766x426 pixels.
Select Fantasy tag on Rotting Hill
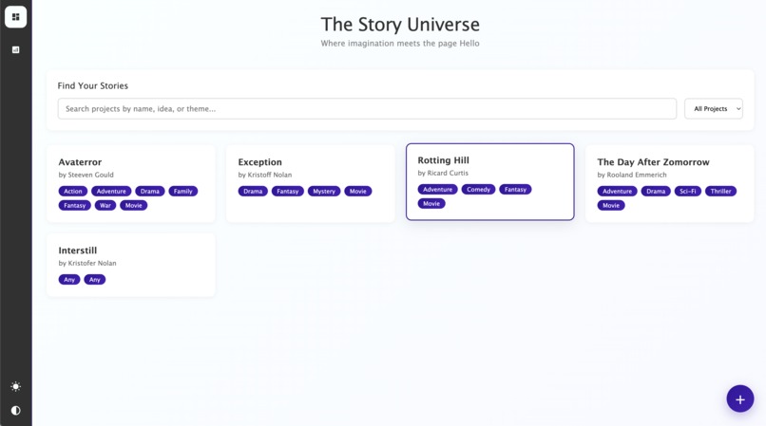click(x=515, y=190)
